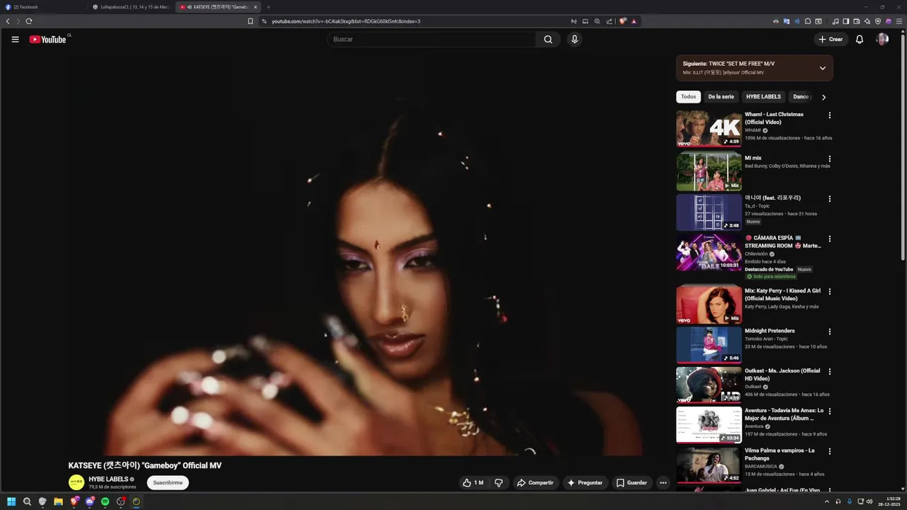Screen dimensions: 907x510
Task: Open Windows taskbar search
Action: (x=27, y=501)
